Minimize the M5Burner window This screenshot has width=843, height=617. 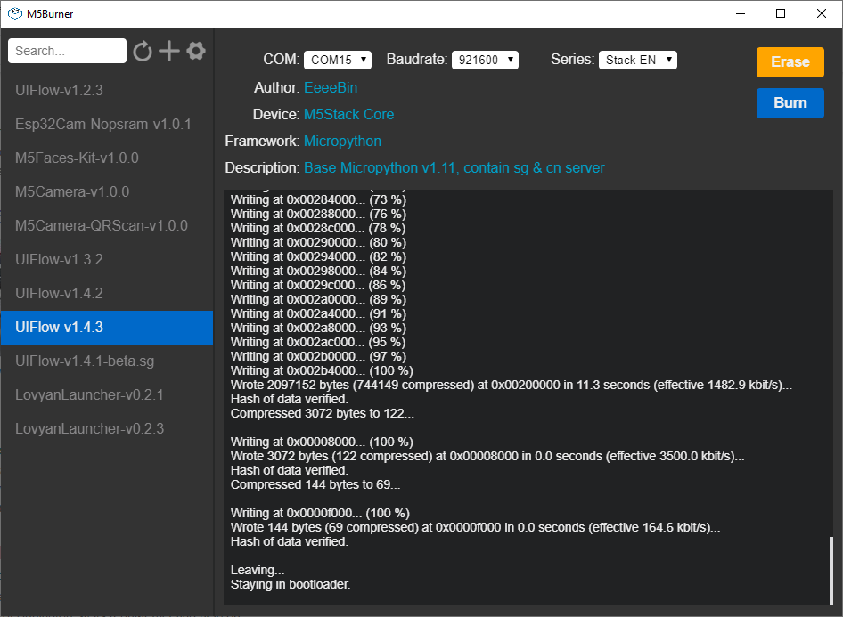[741, 14]
